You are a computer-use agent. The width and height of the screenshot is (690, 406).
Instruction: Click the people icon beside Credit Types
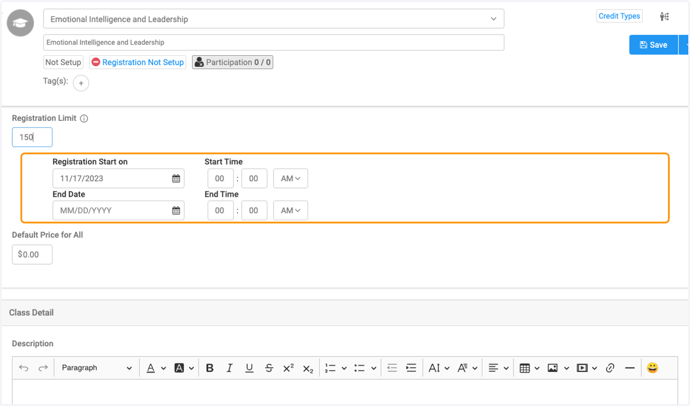click(x=665, y=17)
